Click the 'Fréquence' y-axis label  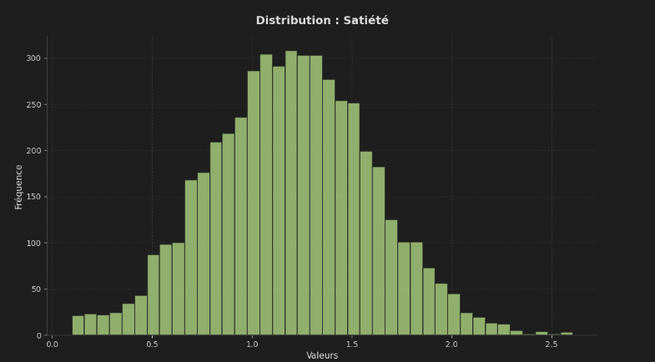[19, 186]
